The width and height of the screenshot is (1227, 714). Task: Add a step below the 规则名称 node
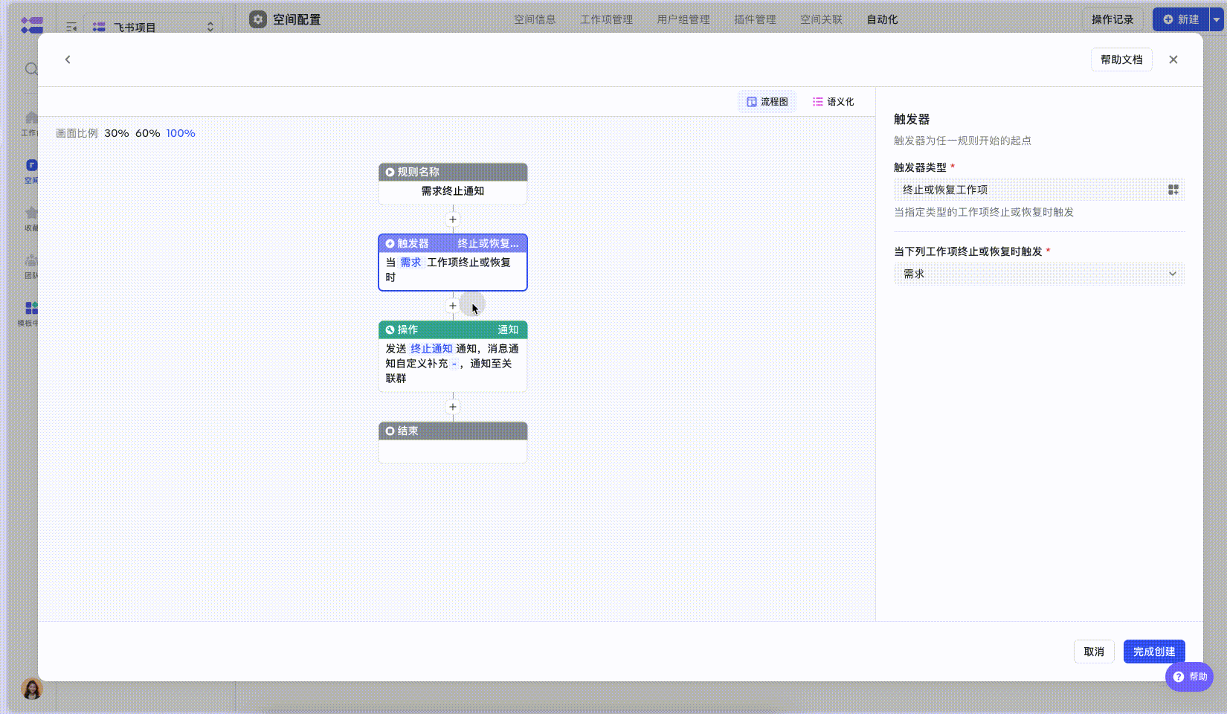pyautogui.click(x=453, y=219)
